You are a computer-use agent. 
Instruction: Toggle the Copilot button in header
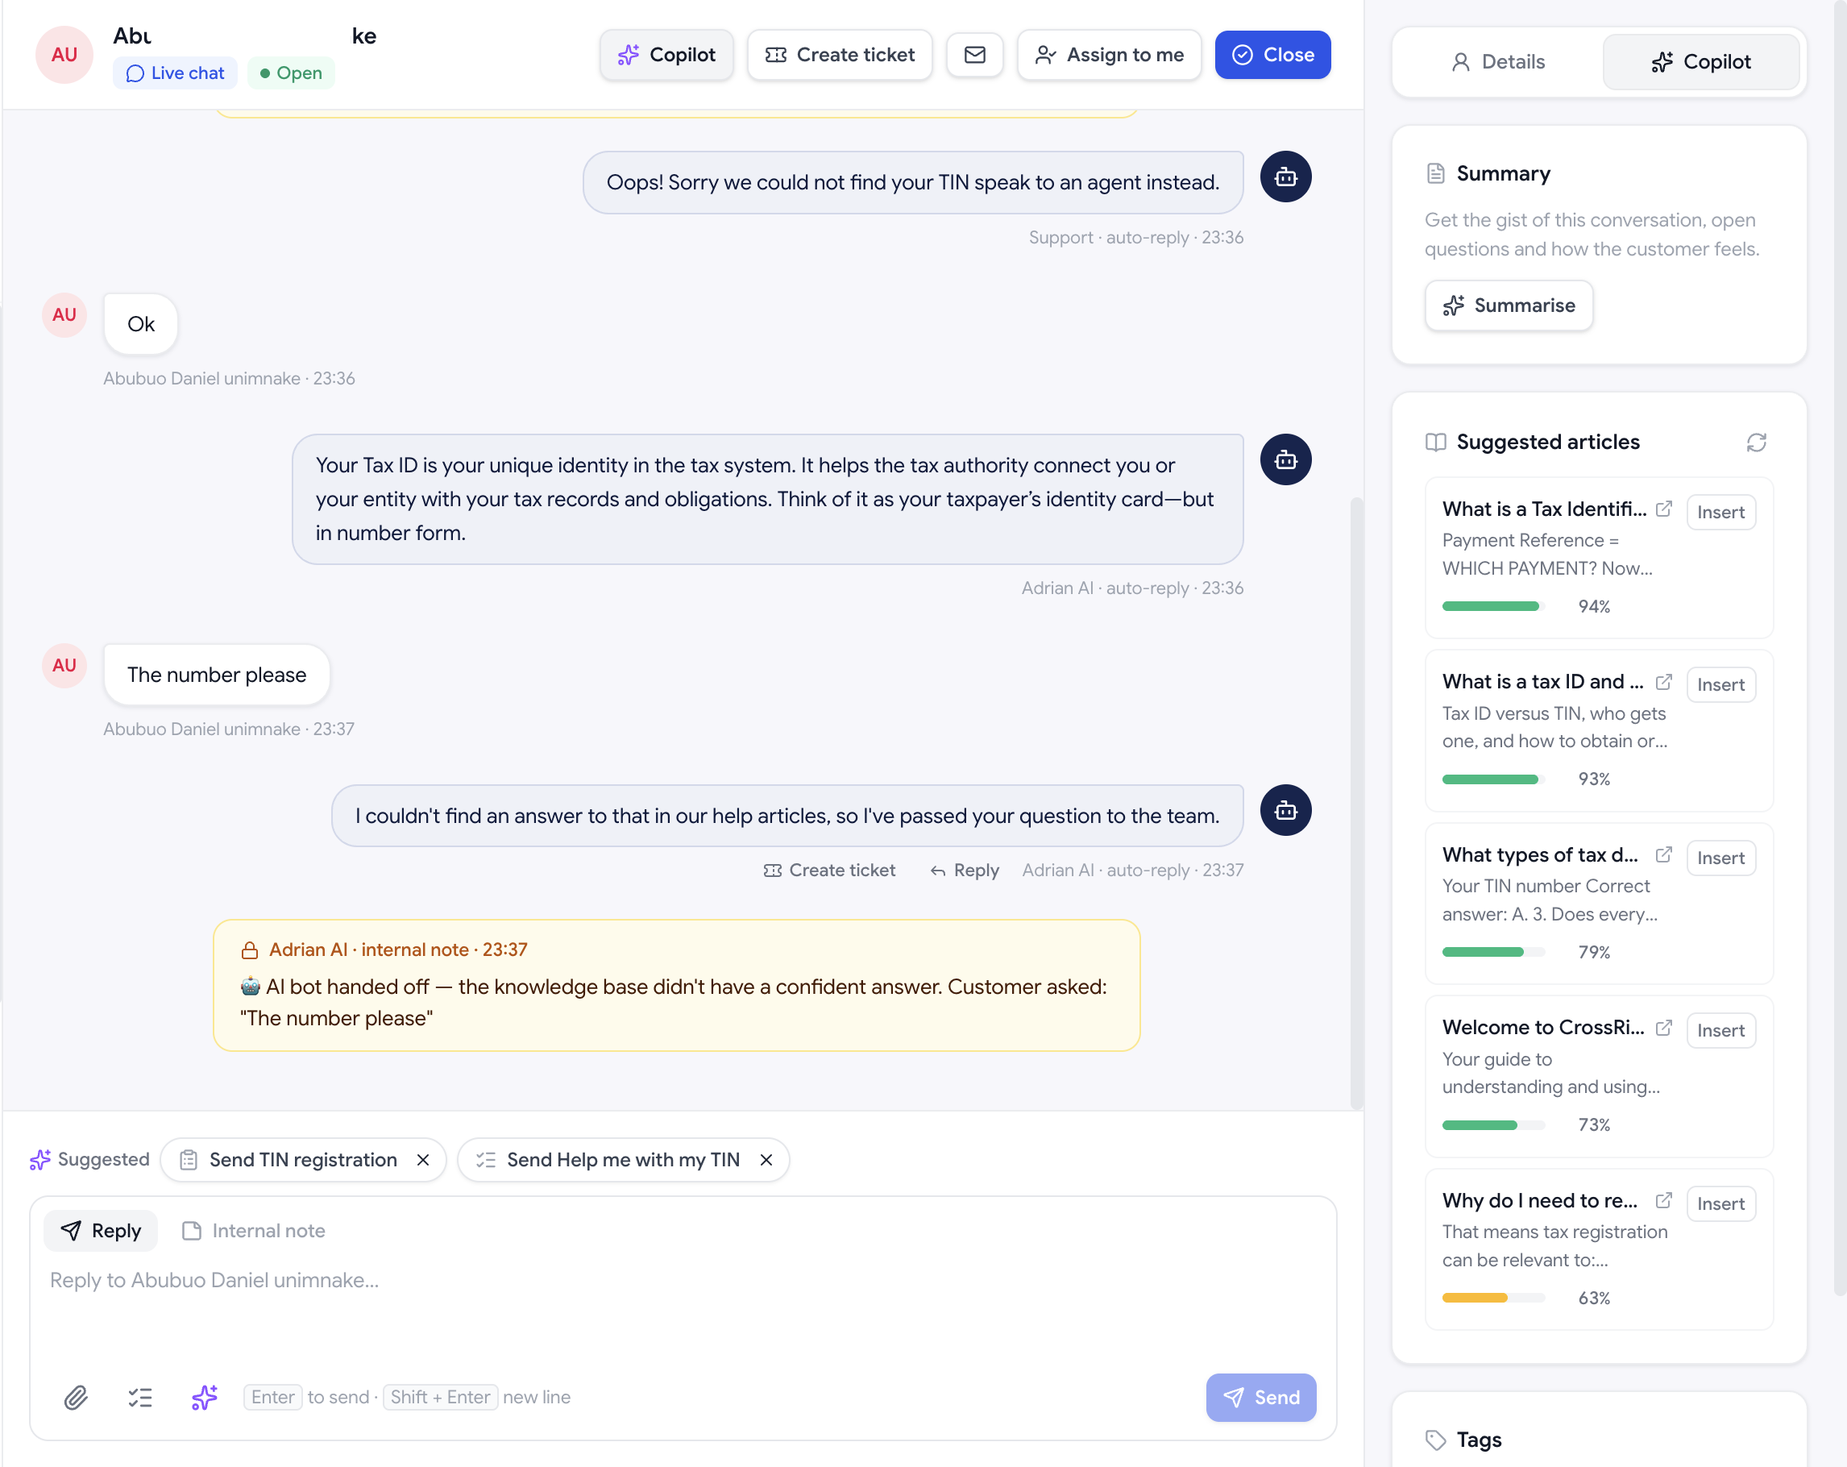666,55
